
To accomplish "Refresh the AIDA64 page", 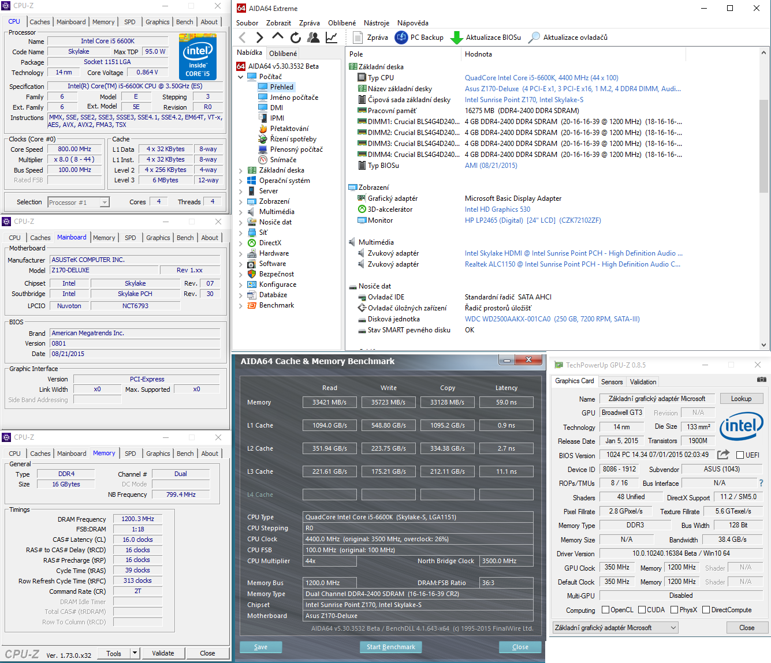I will (x=296, y=38).
